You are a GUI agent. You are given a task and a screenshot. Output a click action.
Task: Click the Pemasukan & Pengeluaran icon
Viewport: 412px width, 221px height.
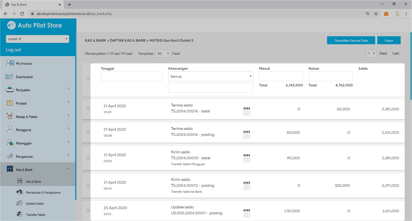tap(20, 192)
